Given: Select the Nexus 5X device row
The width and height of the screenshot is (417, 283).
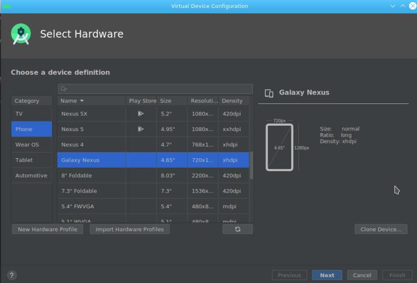Looking at the screenshot, I should click(154, 114).
